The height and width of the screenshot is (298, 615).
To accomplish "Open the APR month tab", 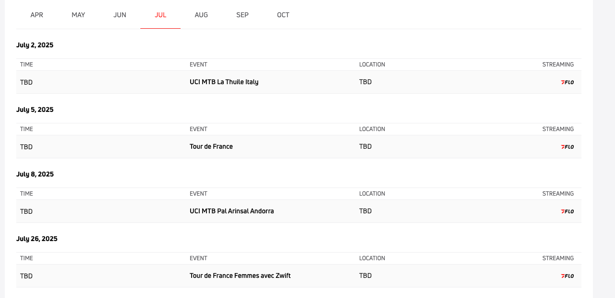I will click(x=37, y=15).
